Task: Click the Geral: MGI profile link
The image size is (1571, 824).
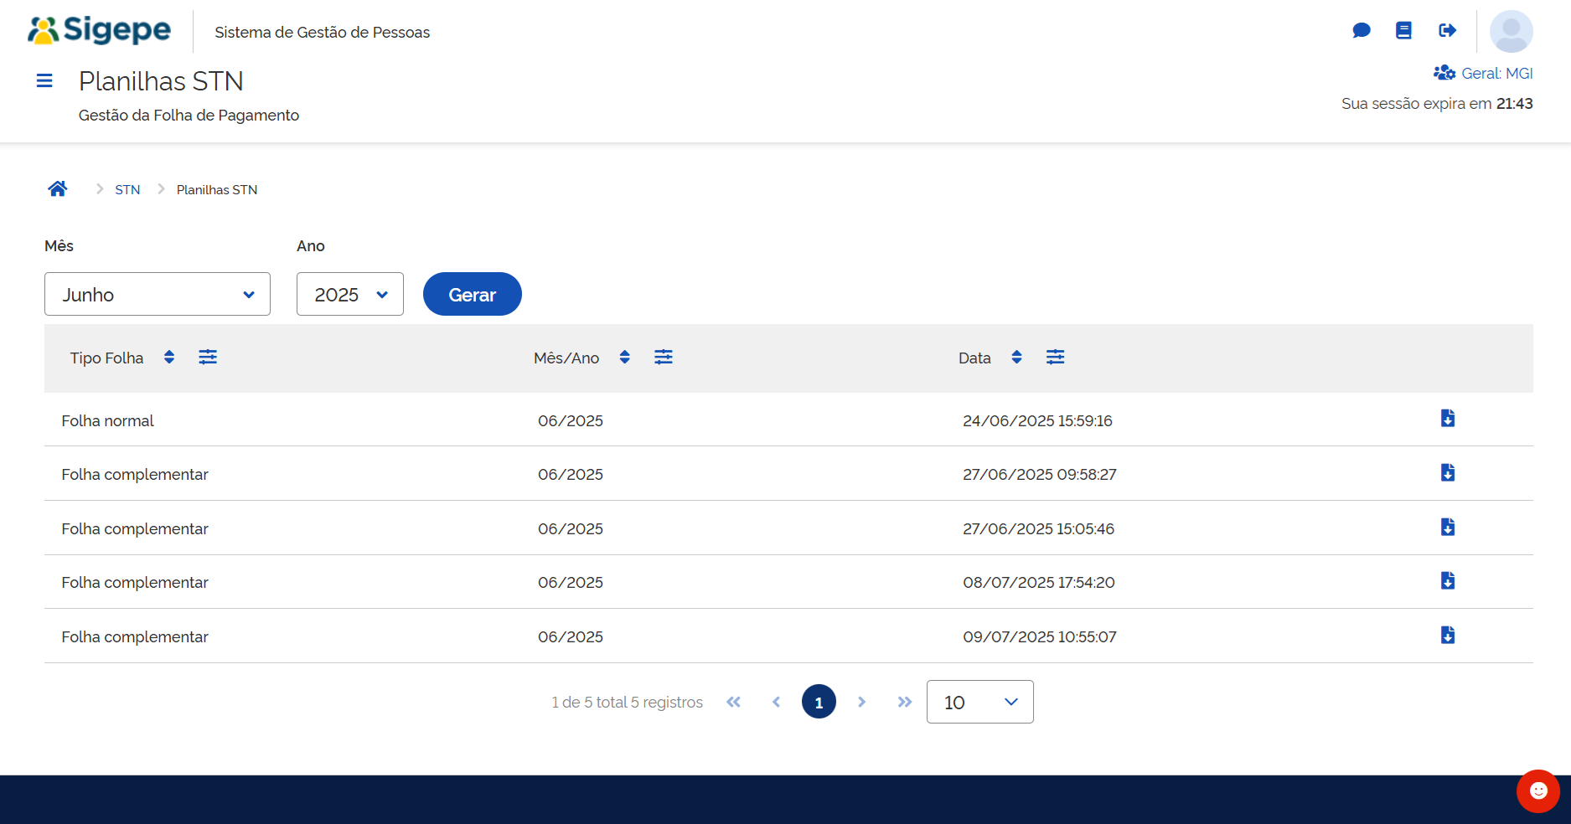Action: coord(1484,74)
